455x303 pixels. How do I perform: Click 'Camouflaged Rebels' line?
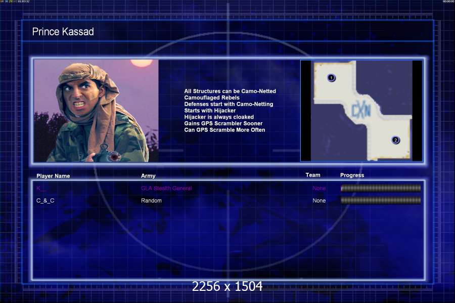(211, 97)
